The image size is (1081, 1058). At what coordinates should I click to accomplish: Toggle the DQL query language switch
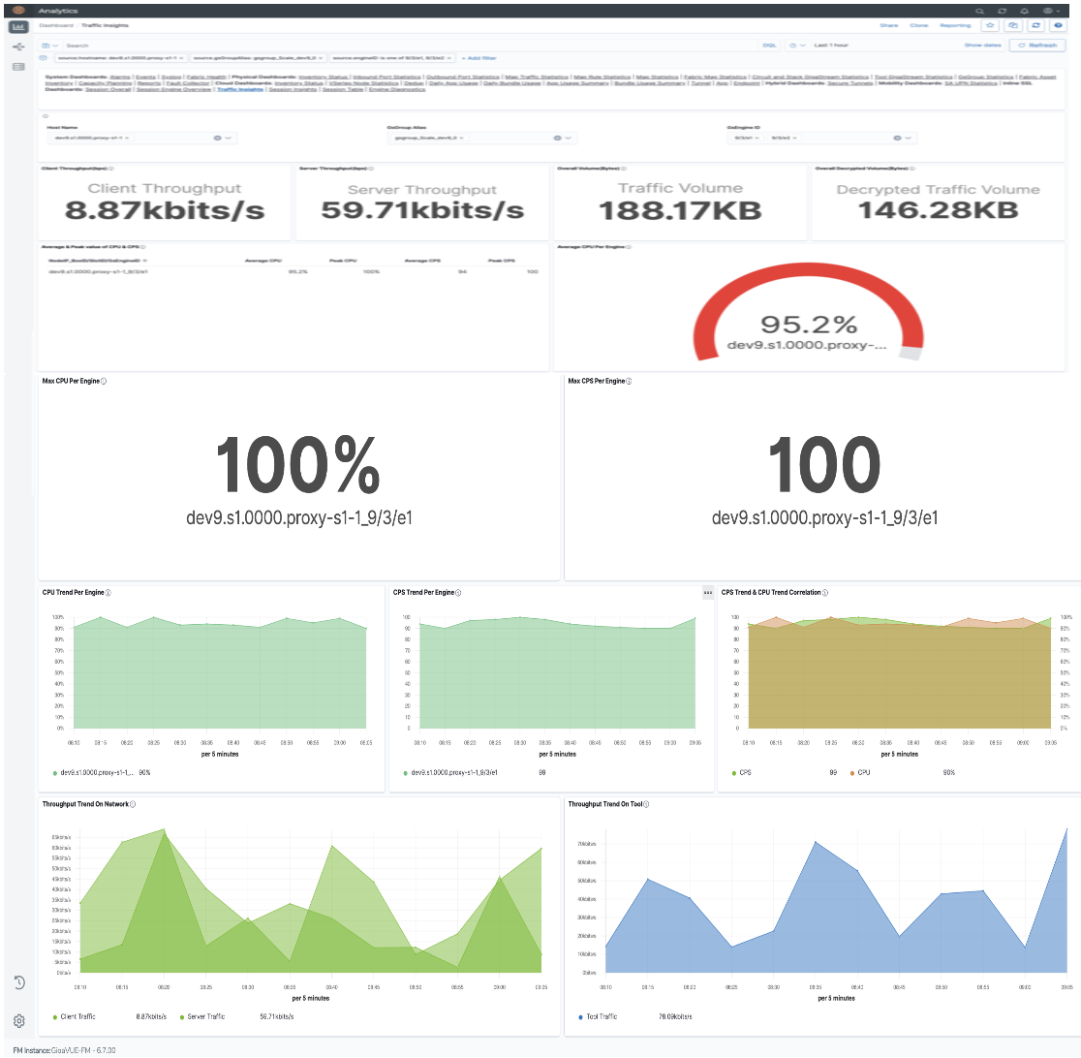click(769, 46)
